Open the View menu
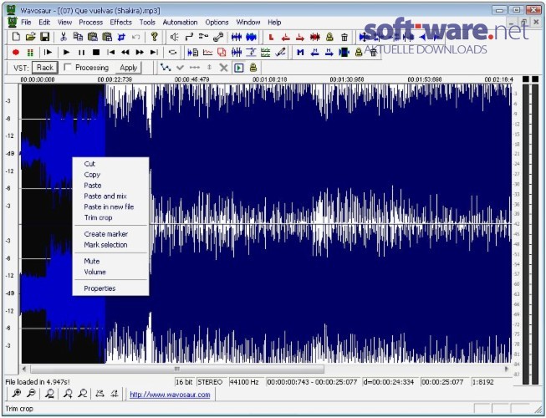Screen dimensions: 546x418 (x=64, y=23)
